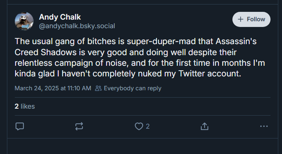Click the Twitter account sentence in post

(128, 74)
